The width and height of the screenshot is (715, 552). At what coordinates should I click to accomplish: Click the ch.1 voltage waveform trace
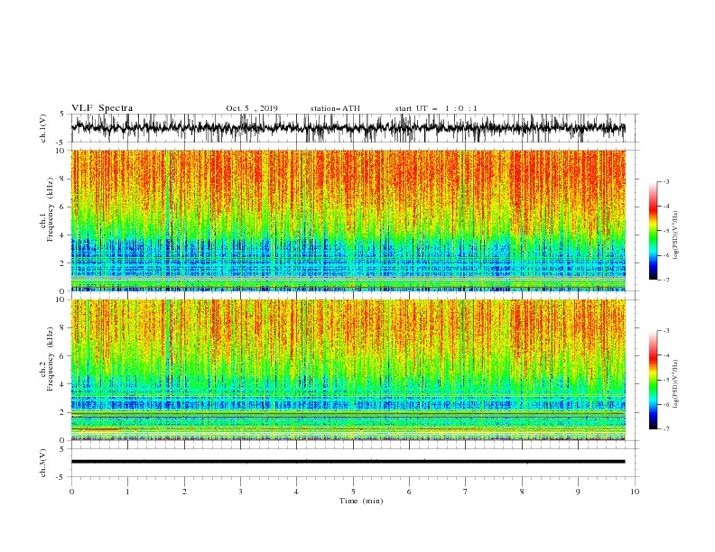click(348, 127)
